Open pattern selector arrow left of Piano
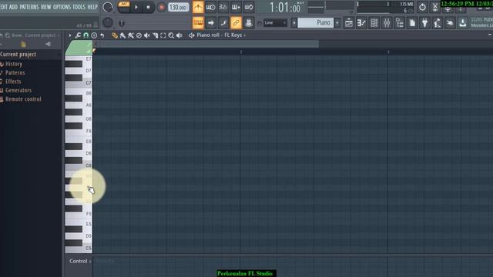The width and height of the screenshot is (493, 277). click(x=294, y=22)
